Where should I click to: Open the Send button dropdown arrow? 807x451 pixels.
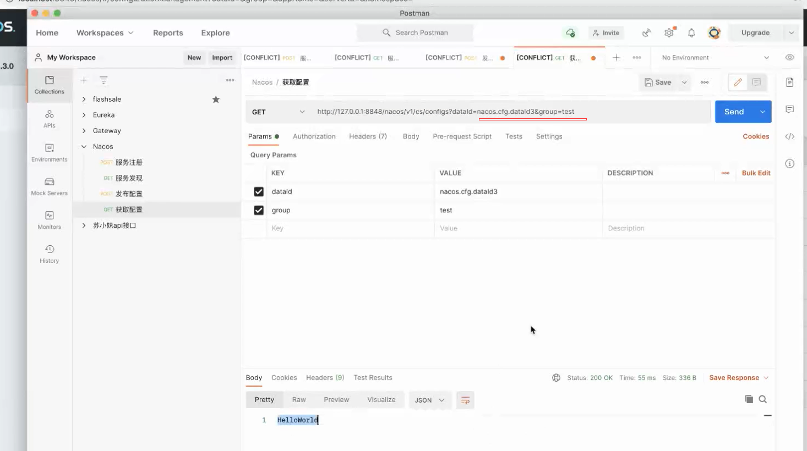[x=763, y=112]
